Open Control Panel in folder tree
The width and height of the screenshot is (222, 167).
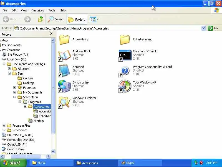[x=16, y=149]
